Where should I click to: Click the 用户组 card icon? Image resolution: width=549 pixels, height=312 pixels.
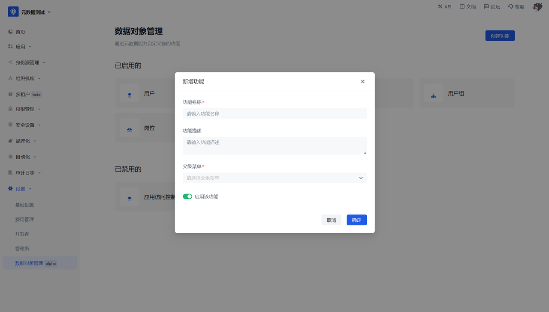(433, 93)
